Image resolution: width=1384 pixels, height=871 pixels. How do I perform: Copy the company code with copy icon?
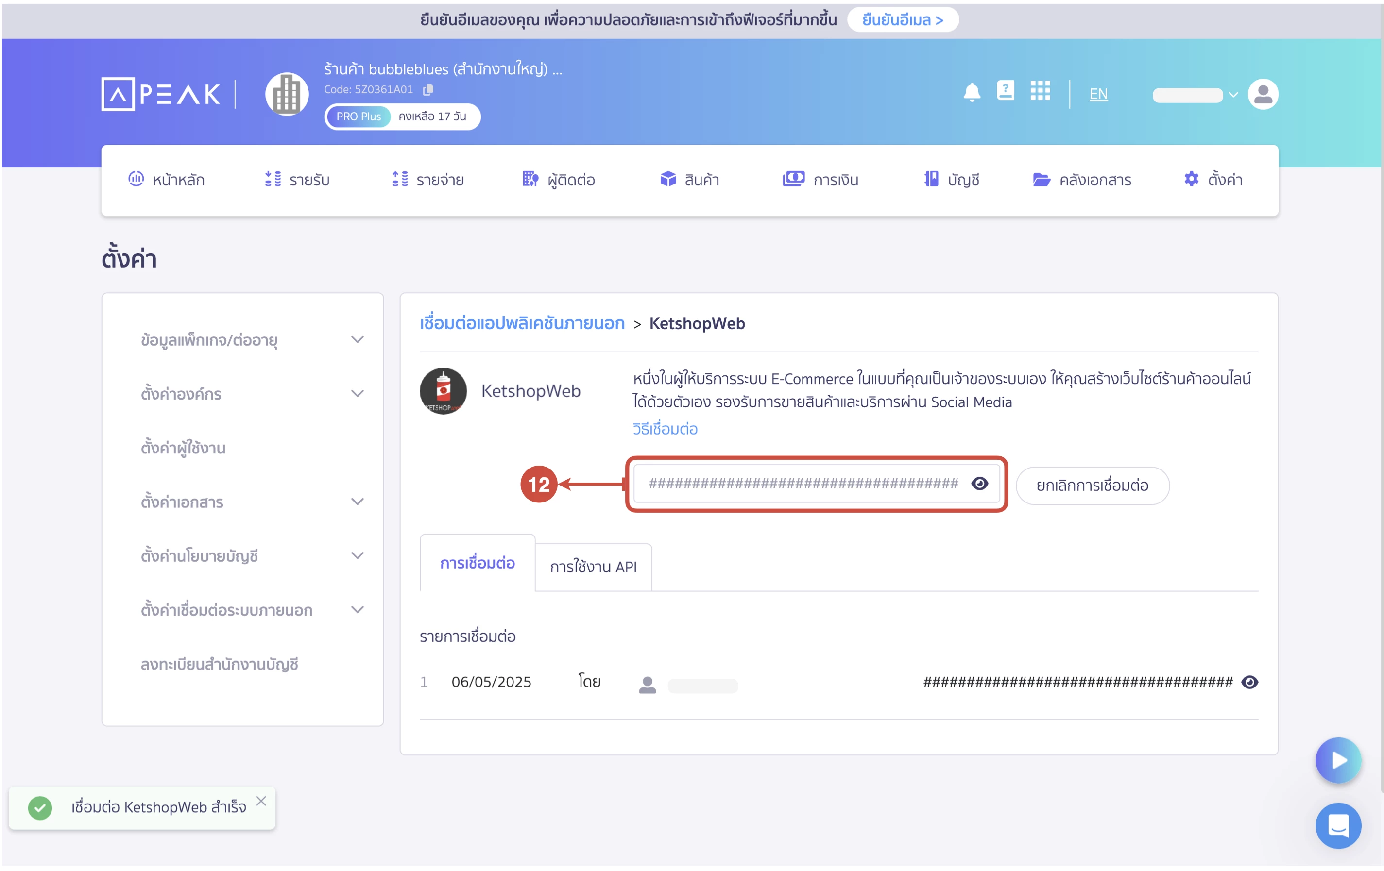(428, 90)
